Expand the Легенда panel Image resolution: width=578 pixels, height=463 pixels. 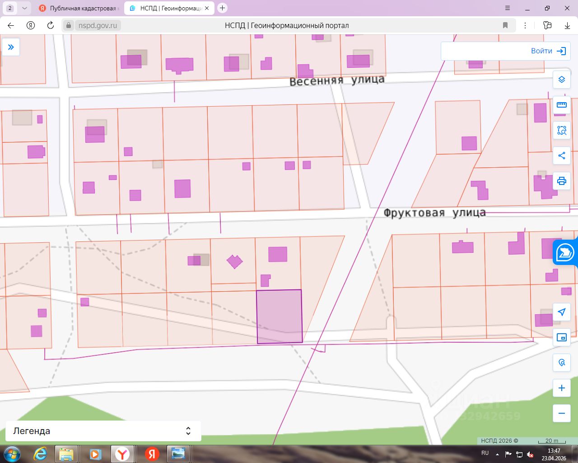click(103, 431)
